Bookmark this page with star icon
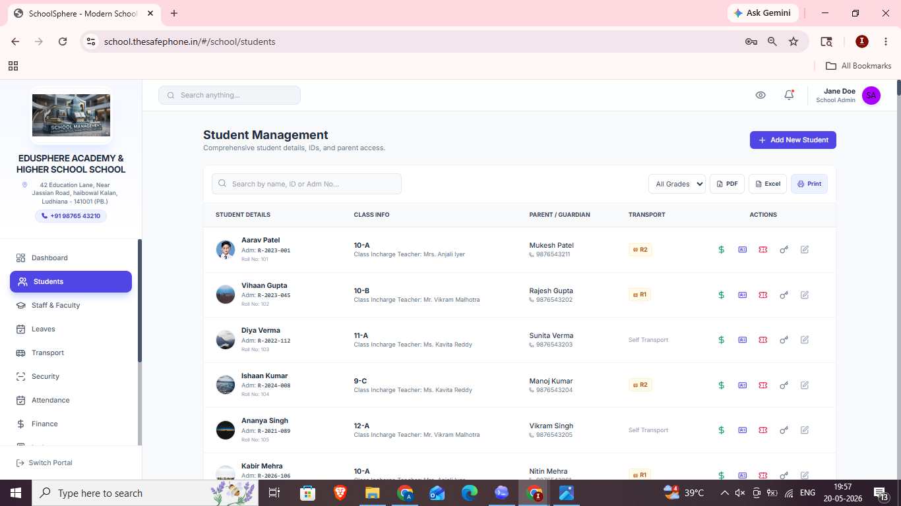This screenshot has height=506, width=901. coord(793,42)
